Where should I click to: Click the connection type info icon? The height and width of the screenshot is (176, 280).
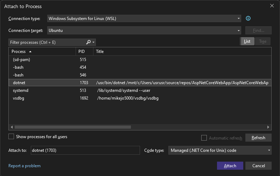coord(248,19)
